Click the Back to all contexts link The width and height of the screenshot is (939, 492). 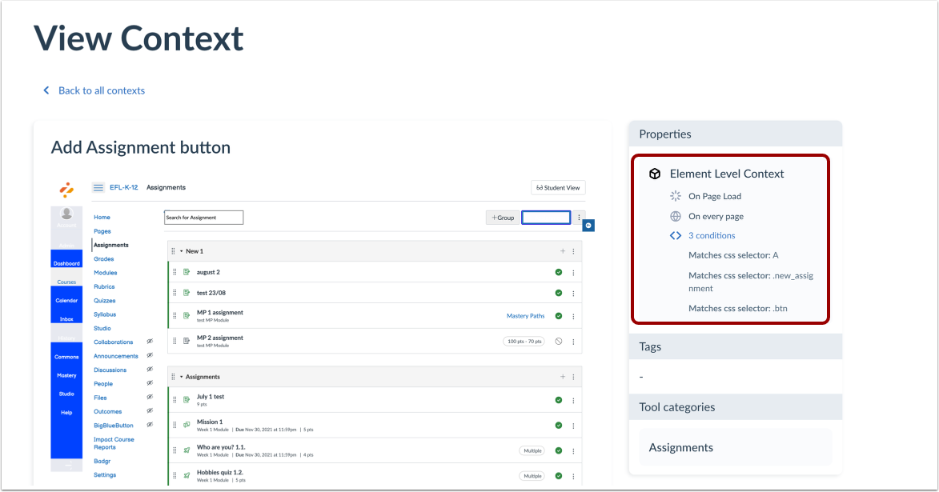pos(102,90)
